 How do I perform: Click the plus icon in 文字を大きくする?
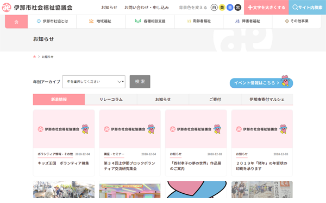point(250,8)
